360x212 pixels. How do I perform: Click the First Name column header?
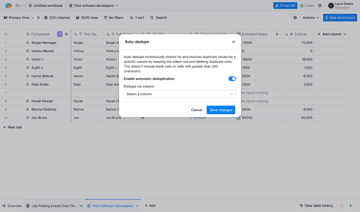87,34
